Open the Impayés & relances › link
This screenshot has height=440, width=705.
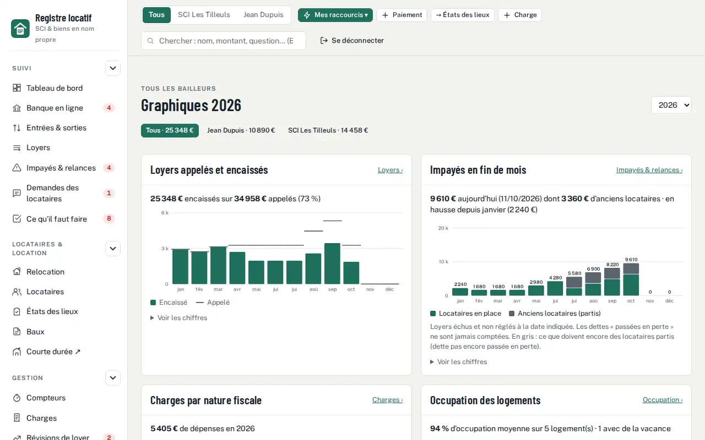[x=649, y=170]
